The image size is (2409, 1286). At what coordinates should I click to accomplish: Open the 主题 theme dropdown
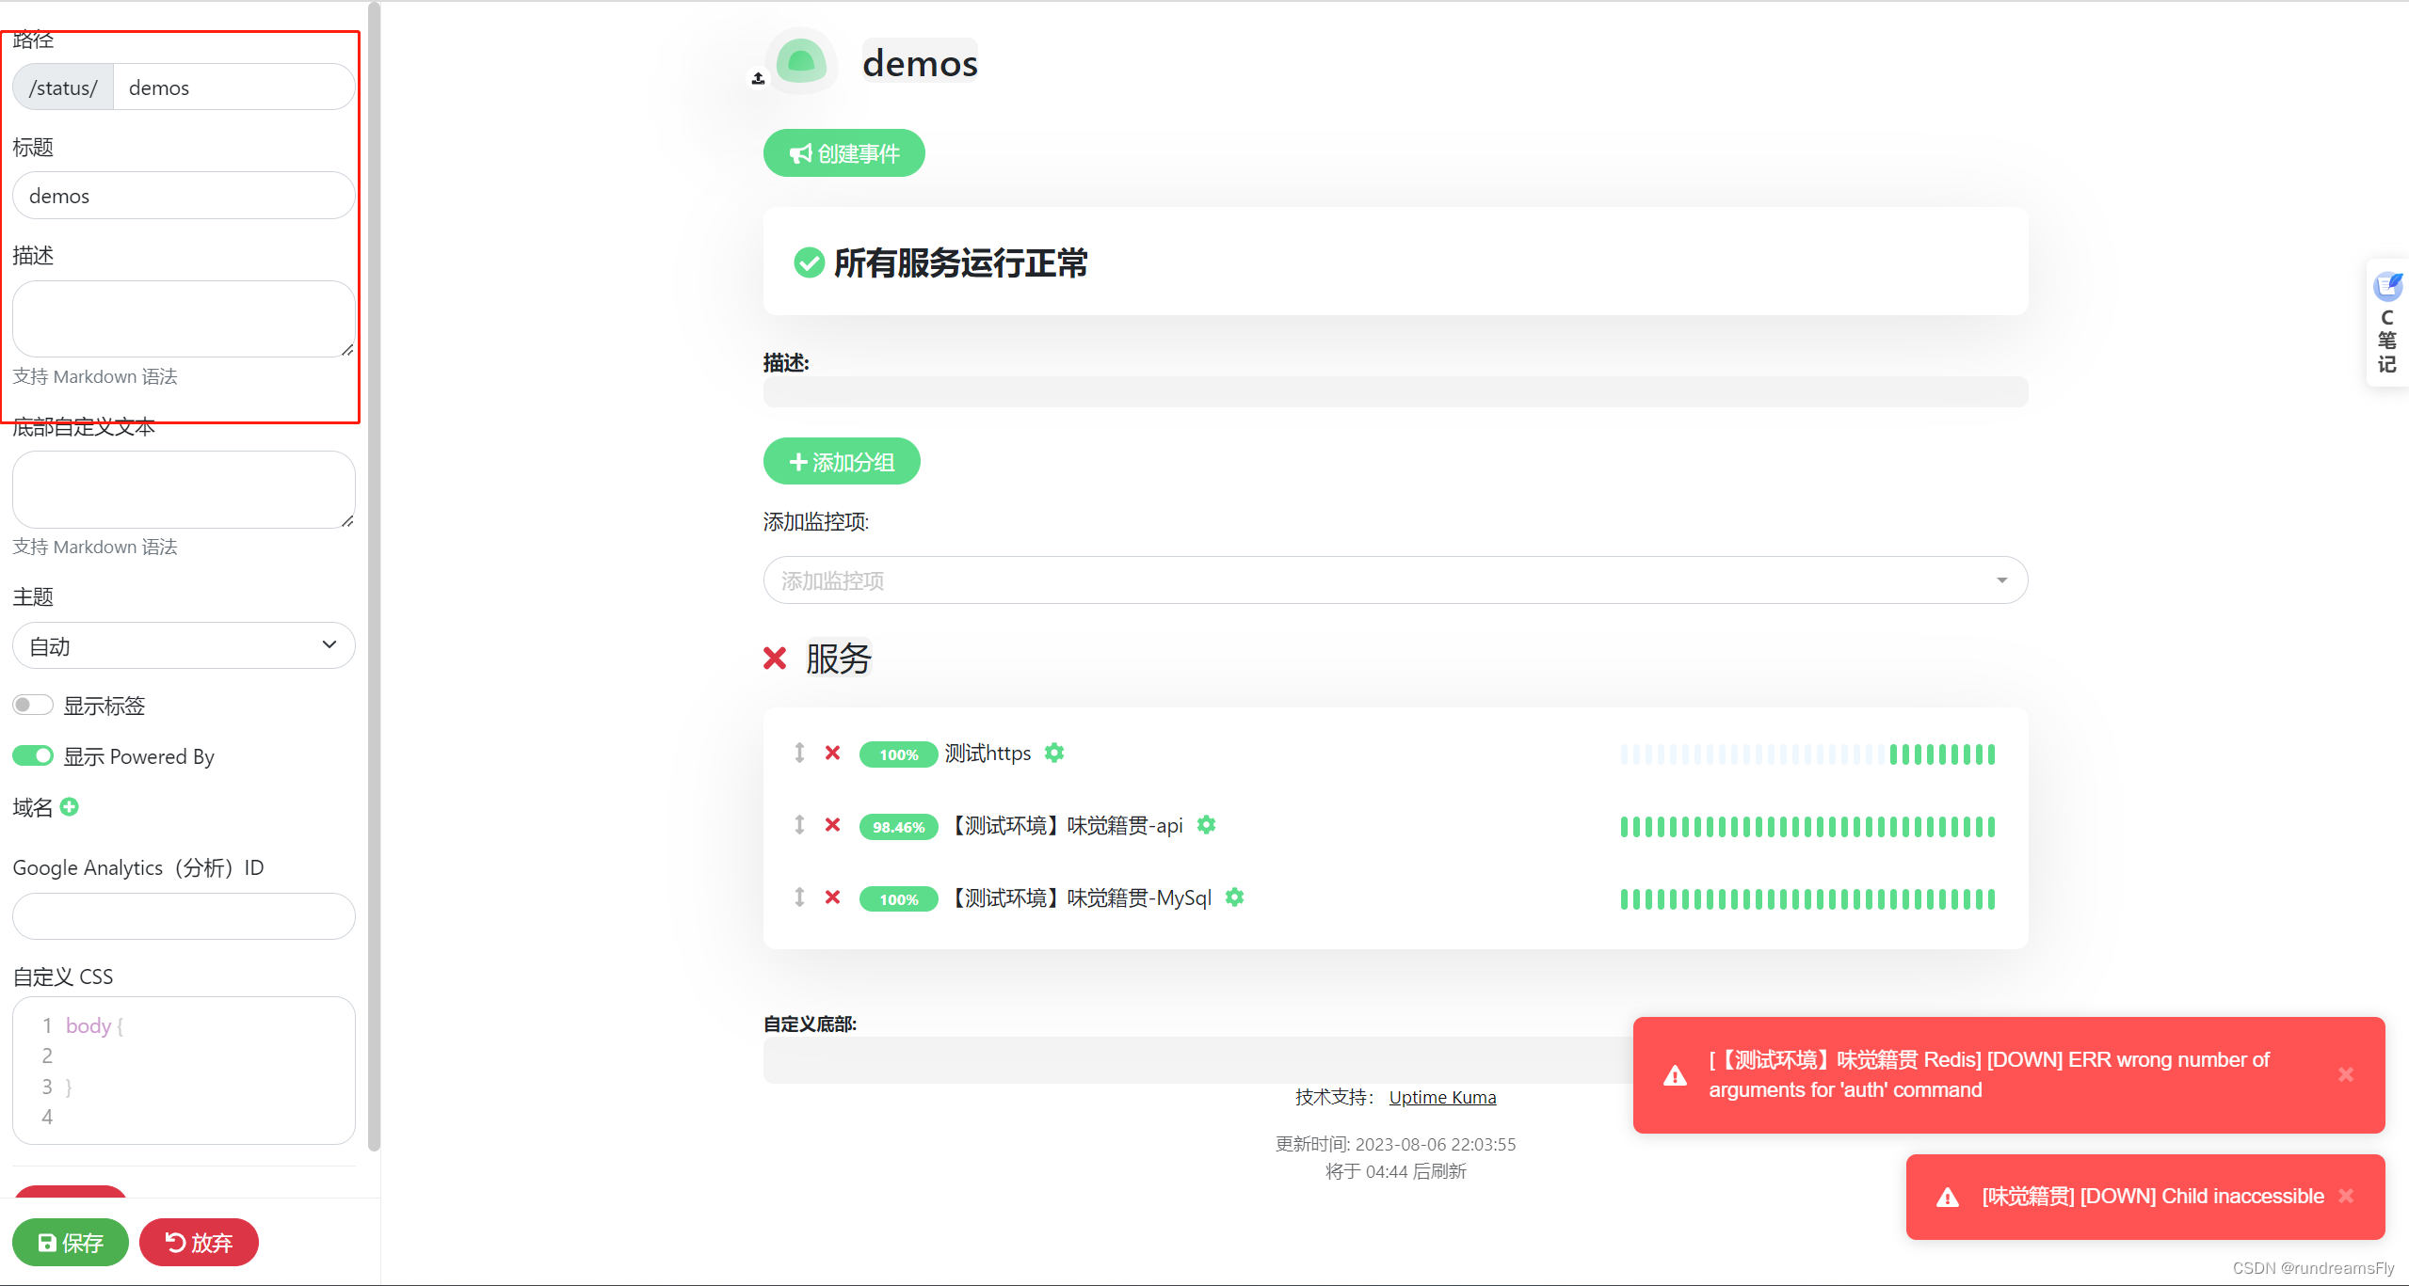pyautogui.click(x=184, y=646)
